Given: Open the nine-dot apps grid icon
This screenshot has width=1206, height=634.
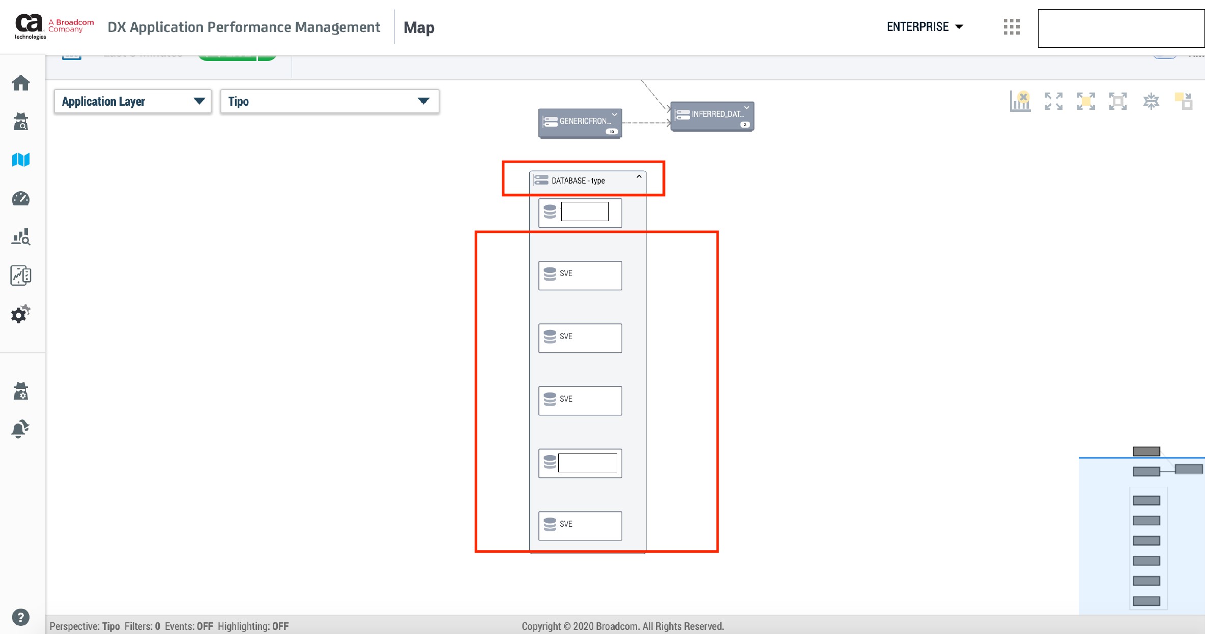Looking at the screenshot, I should pyautogui.click(x=1012, y=26).
